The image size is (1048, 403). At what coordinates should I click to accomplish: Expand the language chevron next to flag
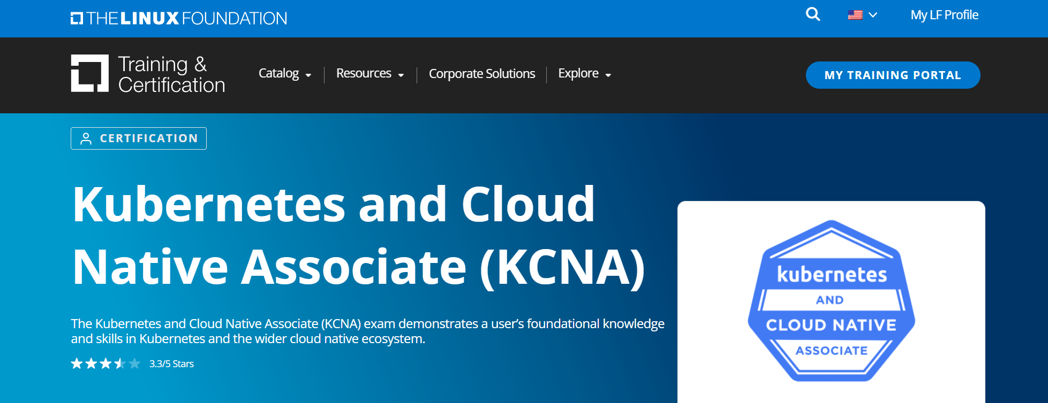point(873,15)
